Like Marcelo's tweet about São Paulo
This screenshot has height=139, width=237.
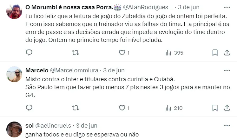(x=121, y=108)
